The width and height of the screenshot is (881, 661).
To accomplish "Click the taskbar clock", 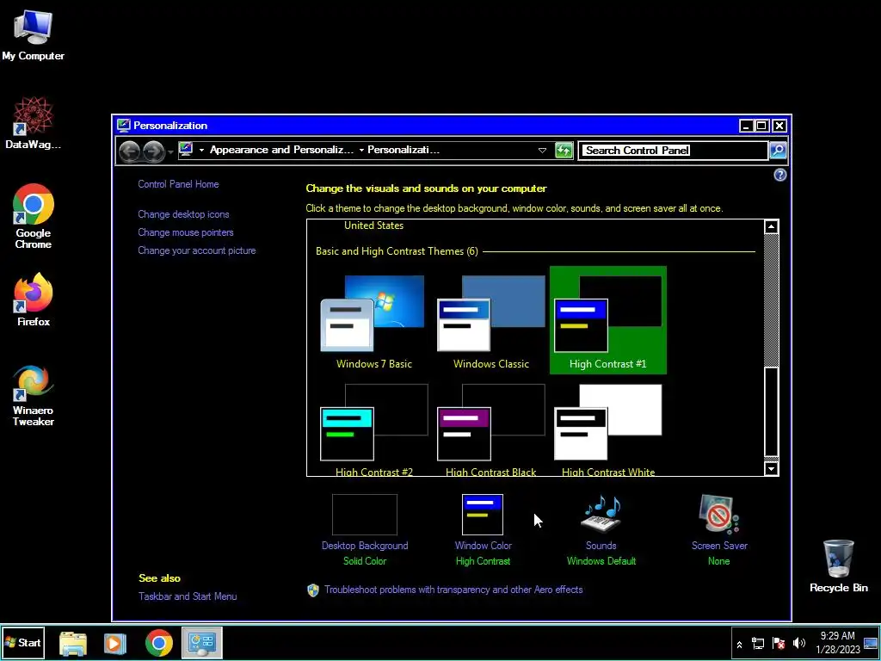I will [x=838, y=643].
